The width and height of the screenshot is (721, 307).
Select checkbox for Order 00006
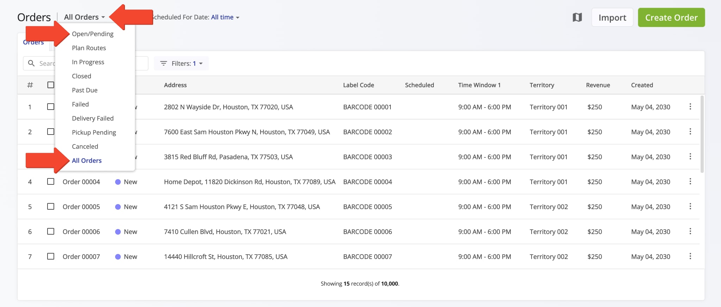click(x=51, y=231)
